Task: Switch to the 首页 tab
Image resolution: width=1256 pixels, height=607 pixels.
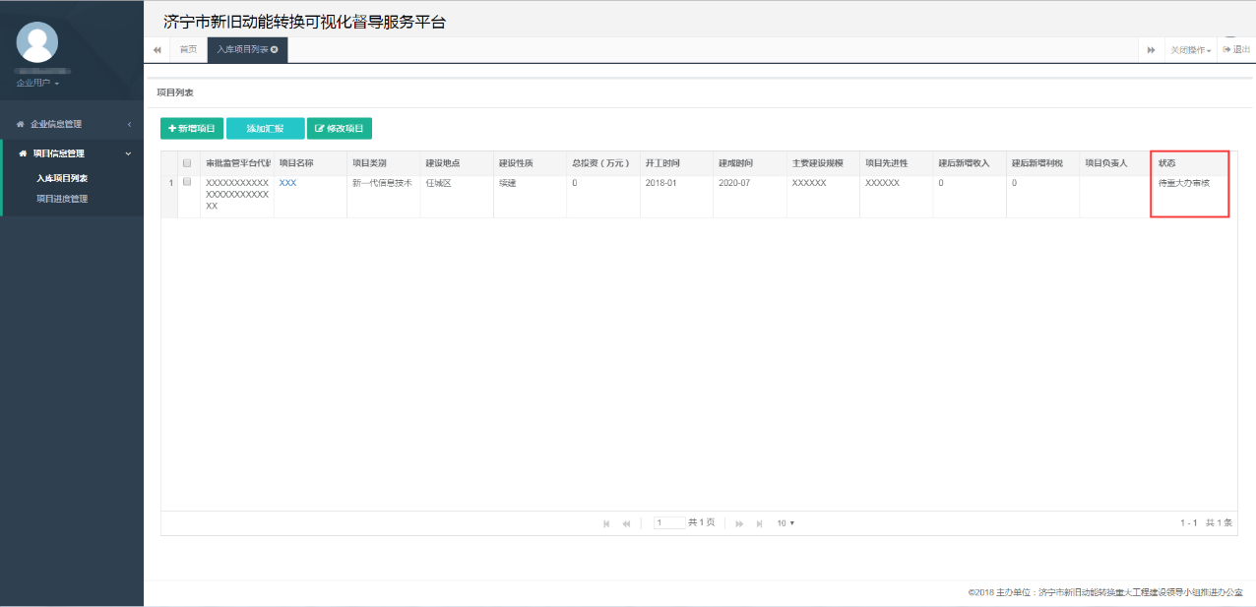Action: 187,48
